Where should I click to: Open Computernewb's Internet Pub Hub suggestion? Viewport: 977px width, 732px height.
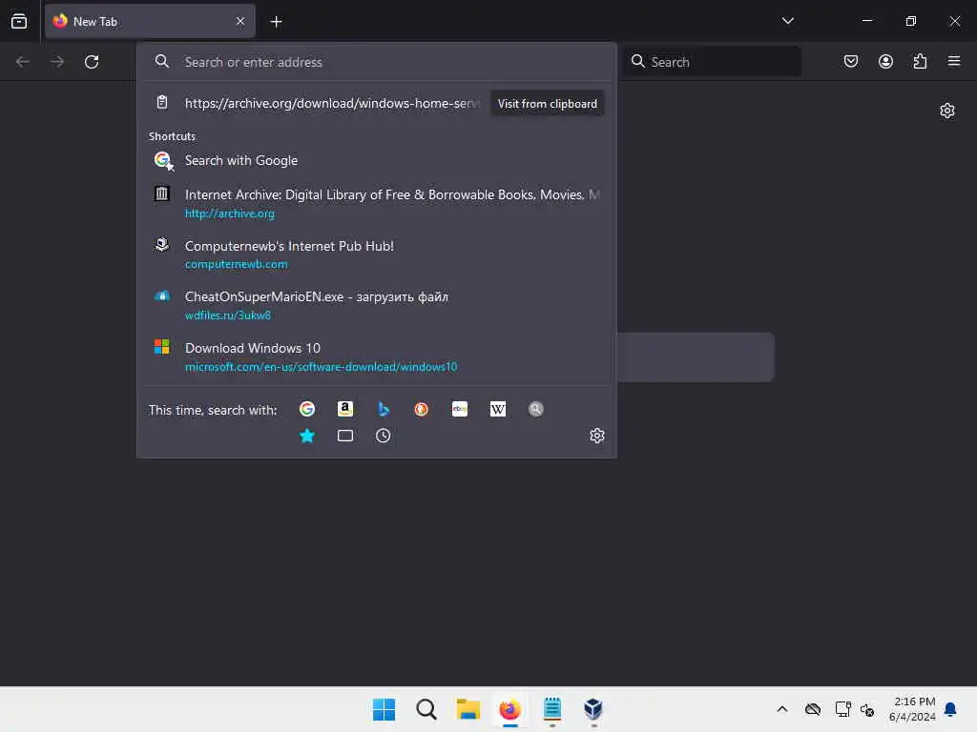pyautogui.click(x=376, y=254)
